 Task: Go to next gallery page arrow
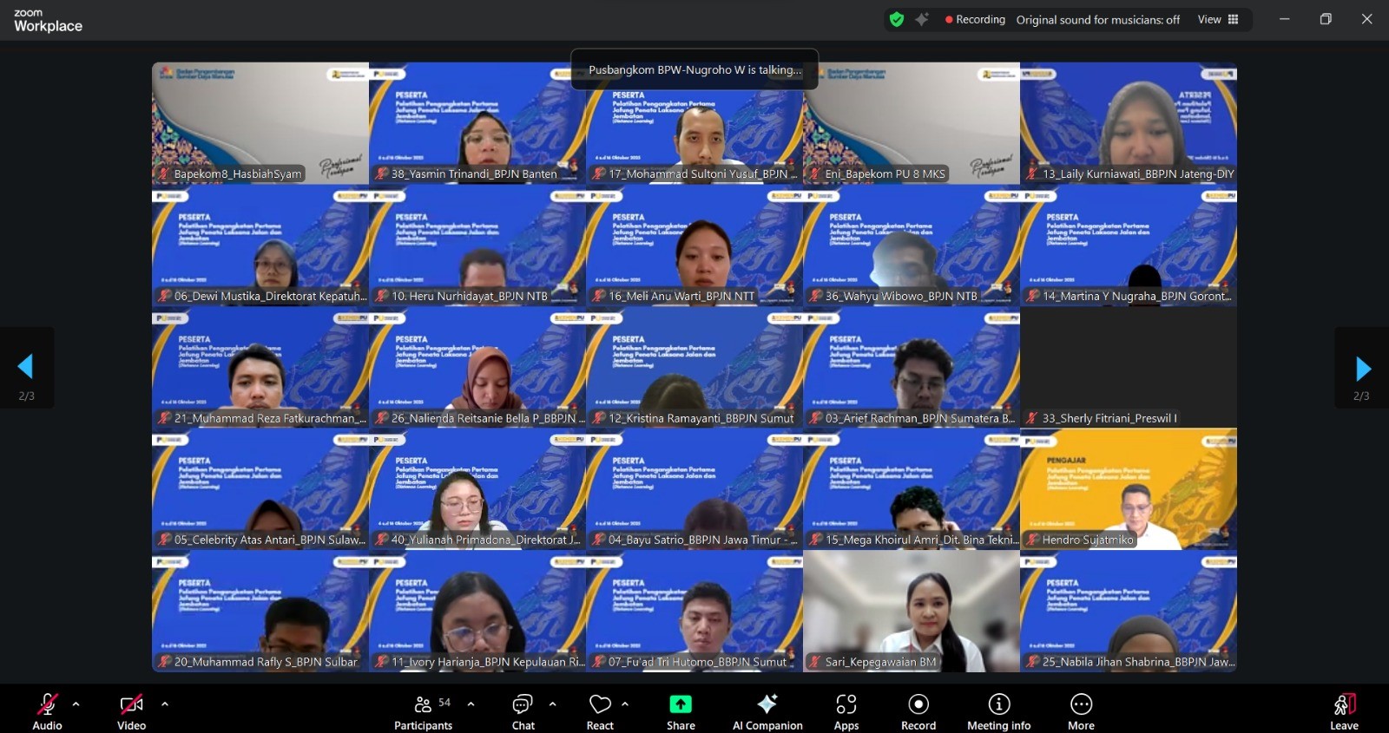[x=1362, y=369]
